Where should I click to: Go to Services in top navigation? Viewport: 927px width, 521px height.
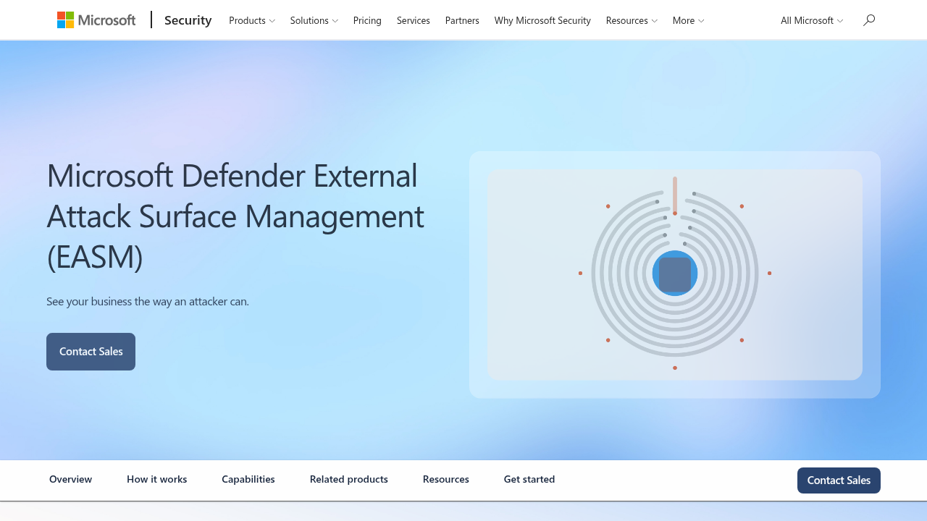(414, 20)
